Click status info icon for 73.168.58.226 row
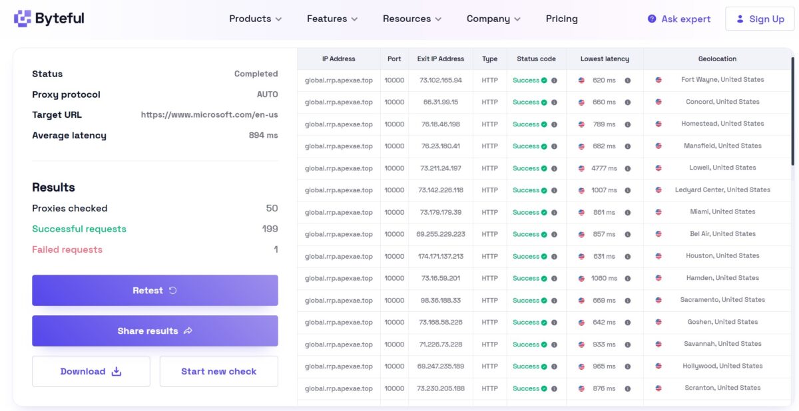The image size is (799, 411). (x=554, y=323)
